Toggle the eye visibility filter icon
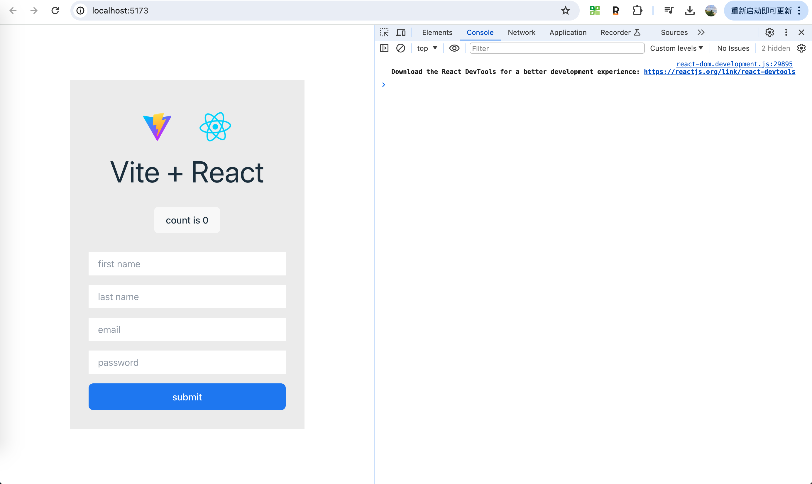This screenshot has width=812, height=484. tap(454, 48)
